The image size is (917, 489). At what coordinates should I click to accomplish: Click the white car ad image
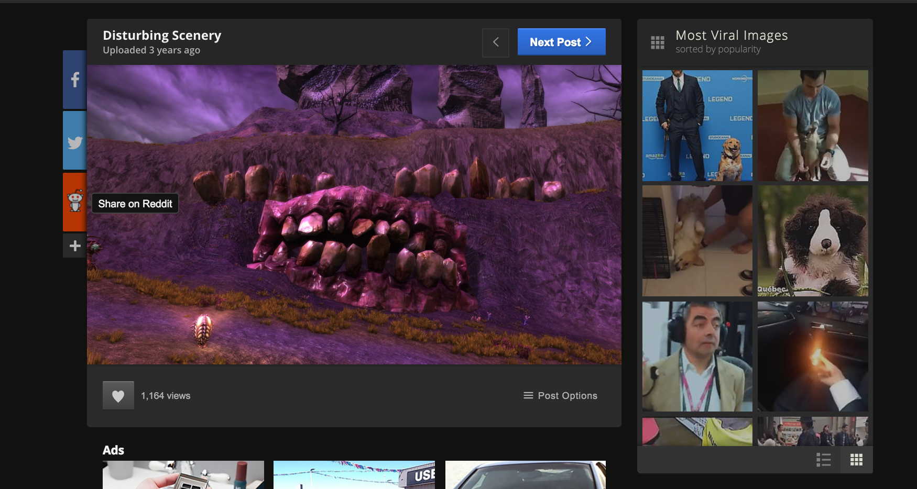pyautogui.click(x=526, y=475)
